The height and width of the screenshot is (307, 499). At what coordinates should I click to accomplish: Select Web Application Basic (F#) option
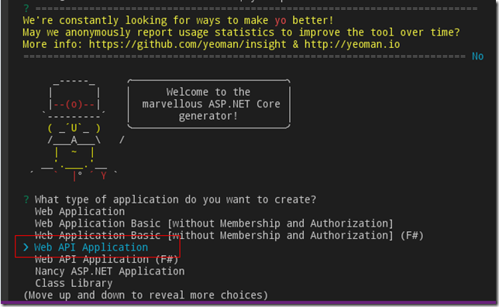(x=229, y=236)
